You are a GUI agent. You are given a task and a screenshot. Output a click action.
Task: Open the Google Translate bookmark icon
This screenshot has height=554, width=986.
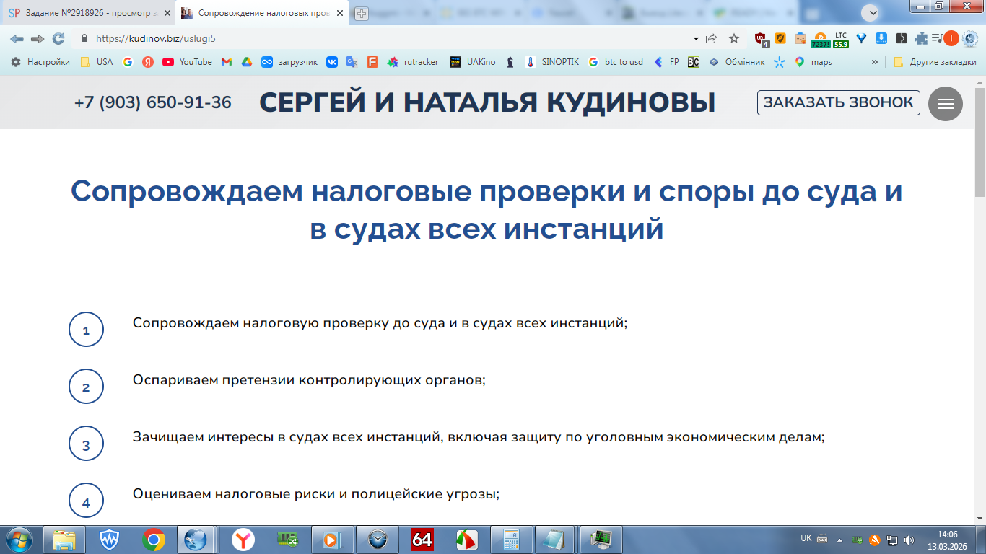[x=352, y=62]
